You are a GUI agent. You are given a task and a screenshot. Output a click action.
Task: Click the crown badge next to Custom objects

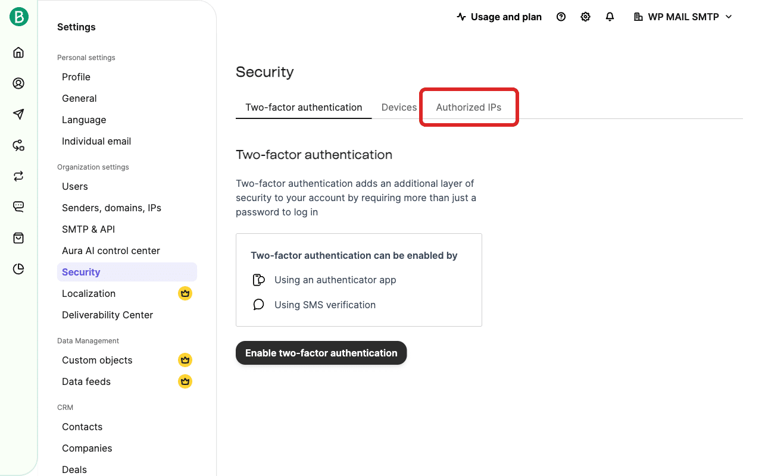185,360
